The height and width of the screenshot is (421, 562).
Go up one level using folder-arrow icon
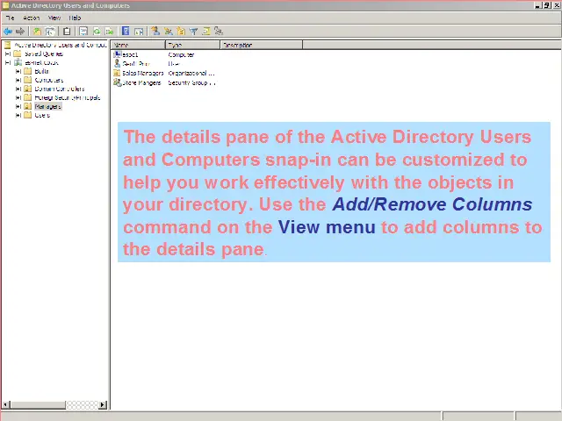pos(37,32)
